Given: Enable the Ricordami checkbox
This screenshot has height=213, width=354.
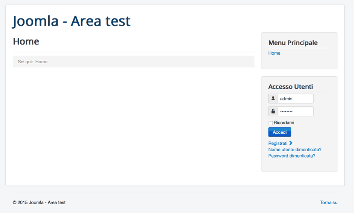Looking at the screenshot, I should [x=271, y=123].
